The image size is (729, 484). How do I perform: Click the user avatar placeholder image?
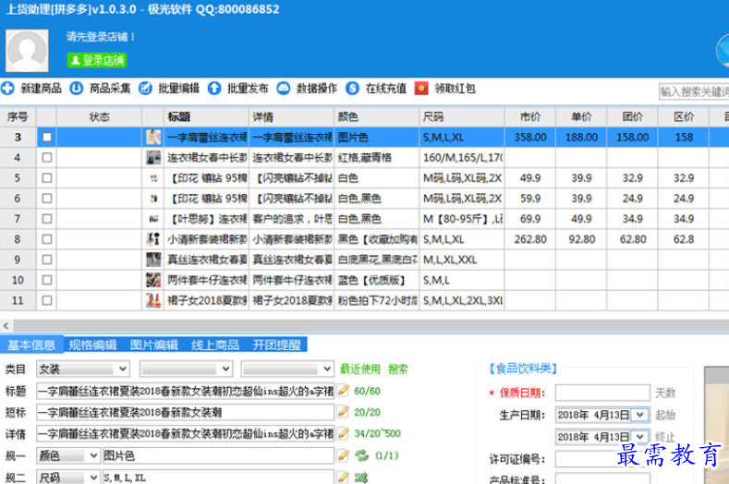tap(27, 51)
